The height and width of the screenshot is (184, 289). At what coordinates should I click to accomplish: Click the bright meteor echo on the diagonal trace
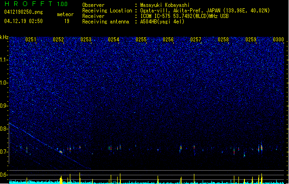[61, 152]
